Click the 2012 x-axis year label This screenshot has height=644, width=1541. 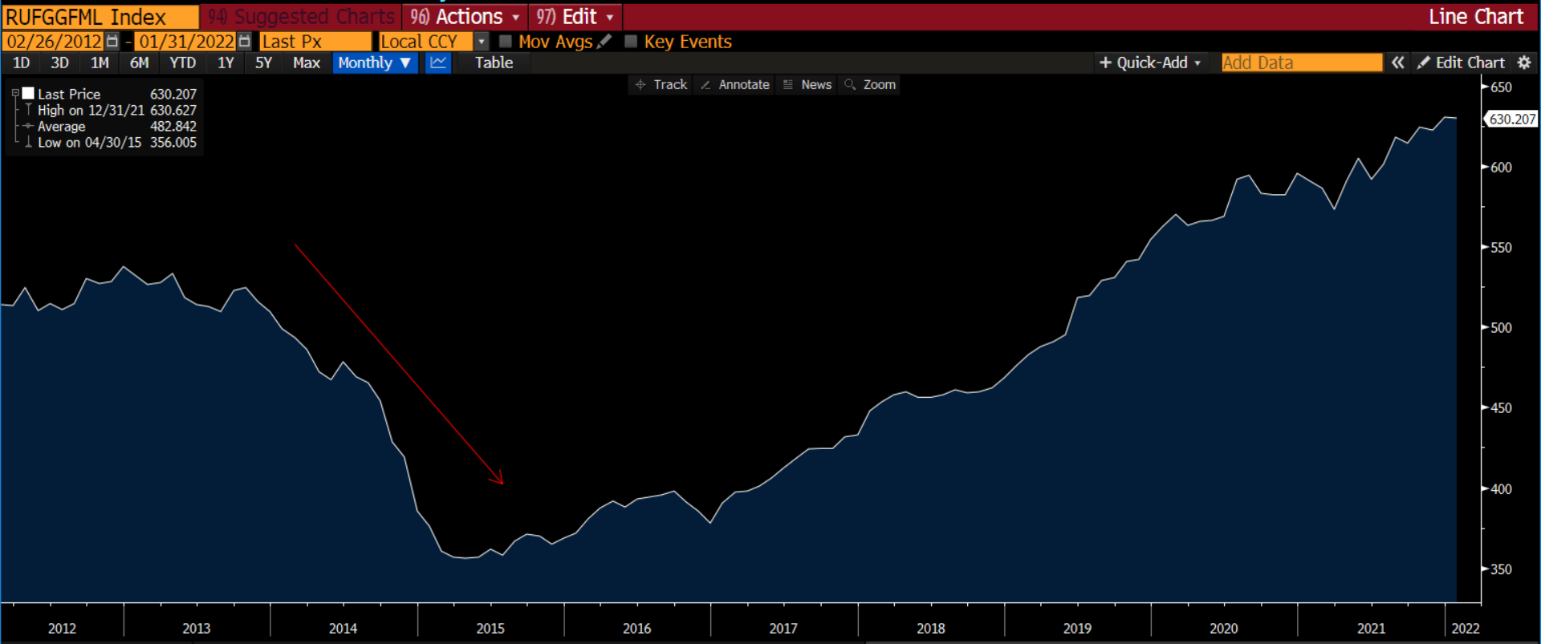(62, 628)
